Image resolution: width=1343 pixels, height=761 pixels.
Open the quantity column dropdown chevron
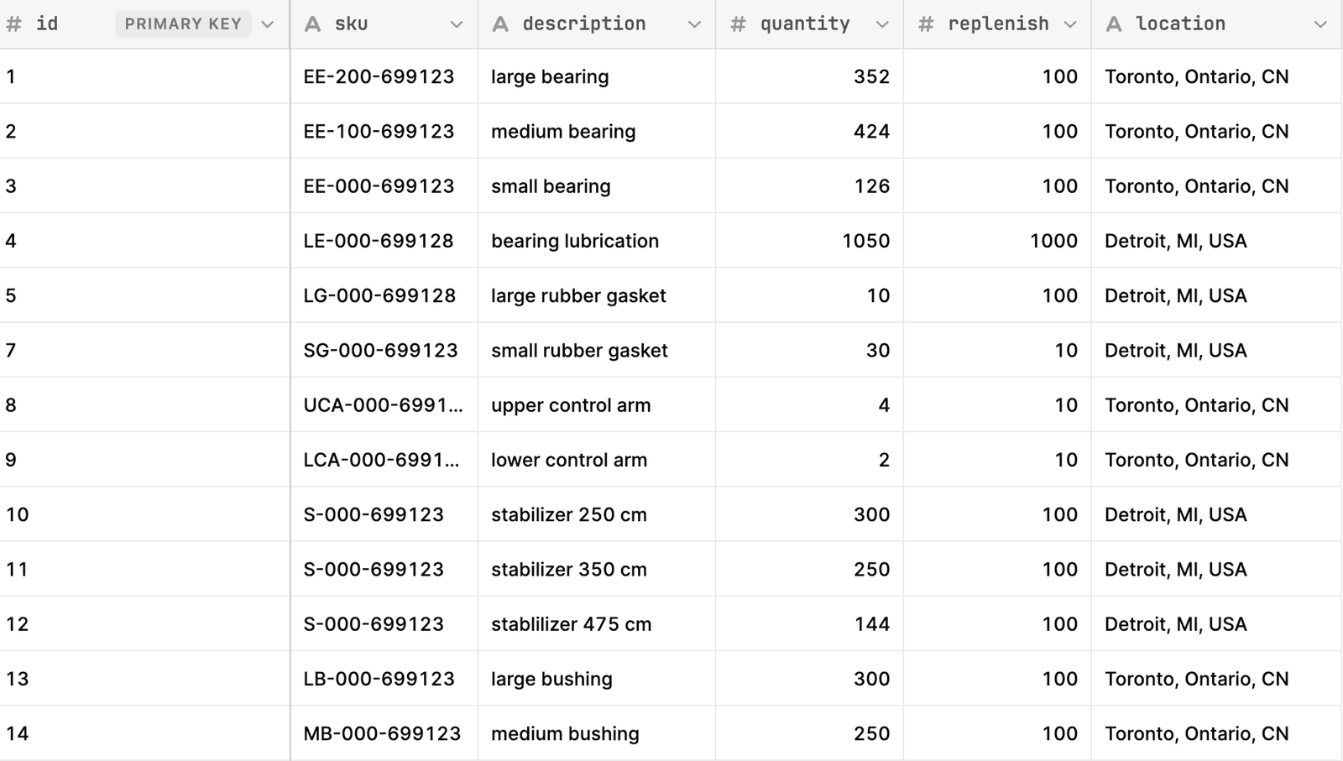[882, 24]
